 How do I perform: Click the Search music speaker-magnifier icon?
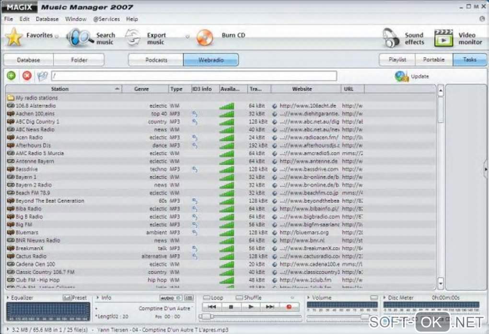(x=79, y=38)
